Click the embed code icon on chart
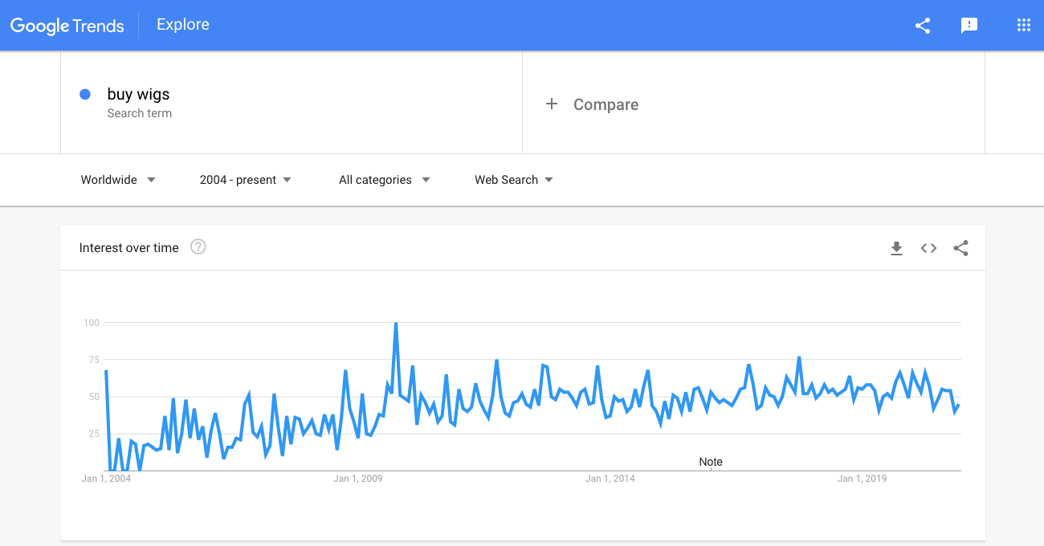The image size is (1044, 546). (x=928, y=248)
